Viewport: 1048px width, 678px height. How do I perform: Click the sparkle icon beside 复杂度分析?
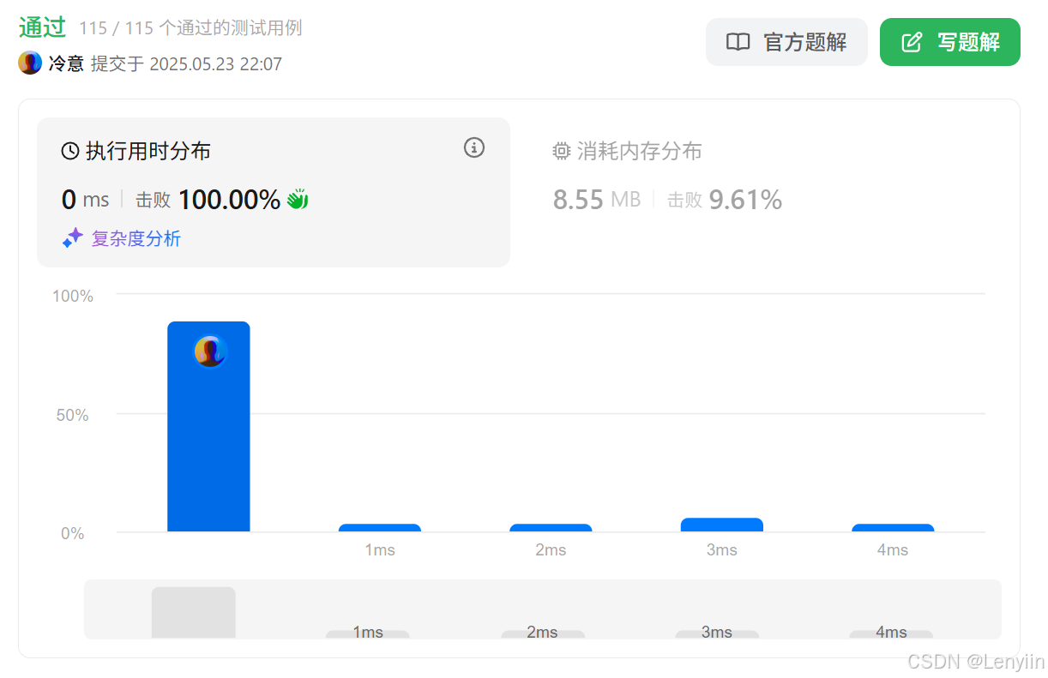[73, 238]
